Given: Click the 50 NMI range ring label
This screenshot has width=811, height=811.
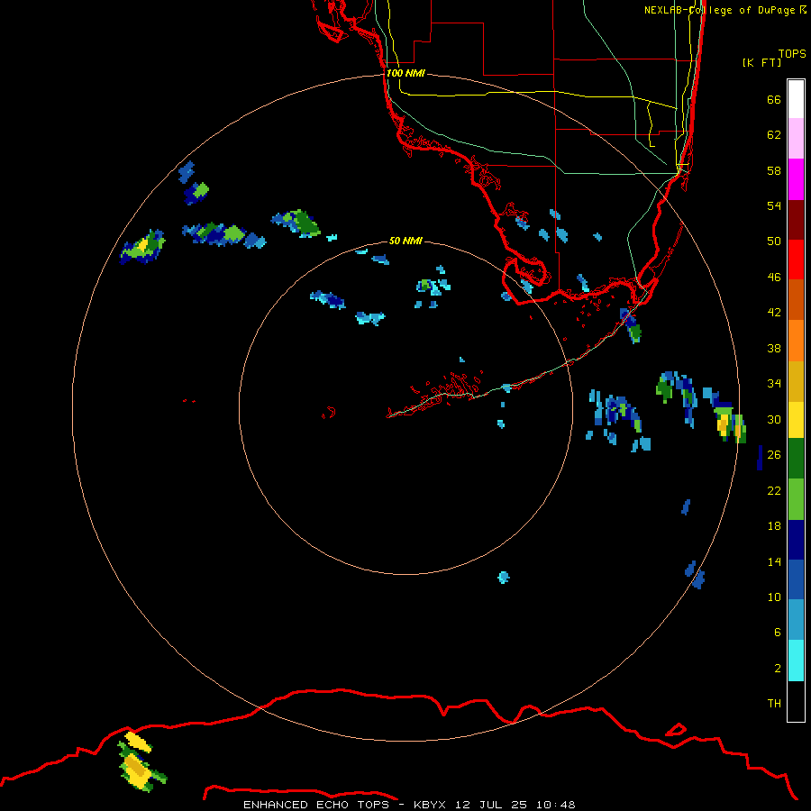Looking at the screenshot, I should point(405,241).
